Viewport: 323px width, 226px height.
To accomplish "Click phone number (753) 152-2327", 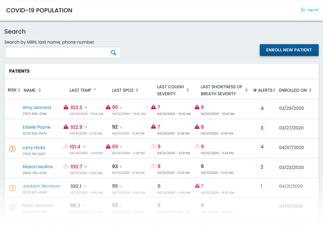I will pos(34,154).
